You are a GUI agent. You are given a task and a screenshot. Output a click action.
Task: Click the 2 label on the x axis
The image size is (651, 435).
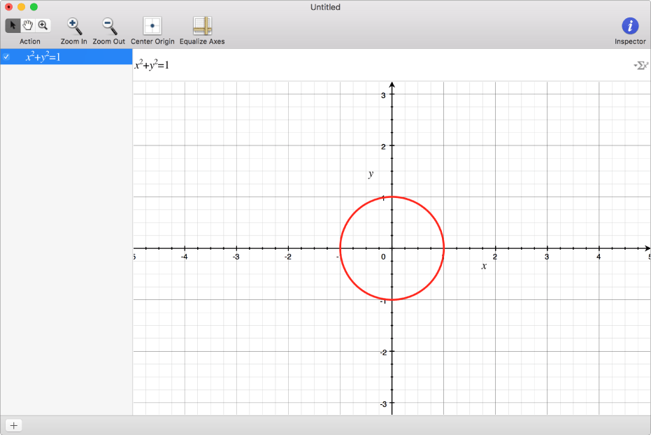coord(495,257)
